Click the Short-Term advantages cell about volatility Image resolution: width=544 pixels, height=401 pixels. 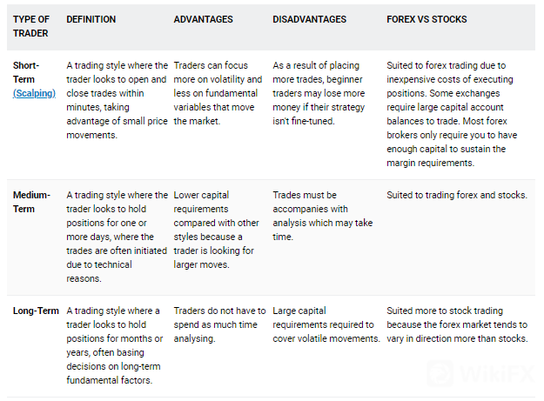coord(218,93)
